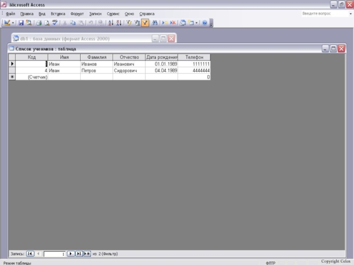Select the Отчество column header
The image size is (354, 265).
(x=129, y=57)
